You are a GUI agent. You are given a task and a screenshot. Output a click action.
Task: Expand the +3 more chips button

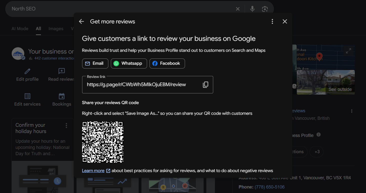pos(317,152)
